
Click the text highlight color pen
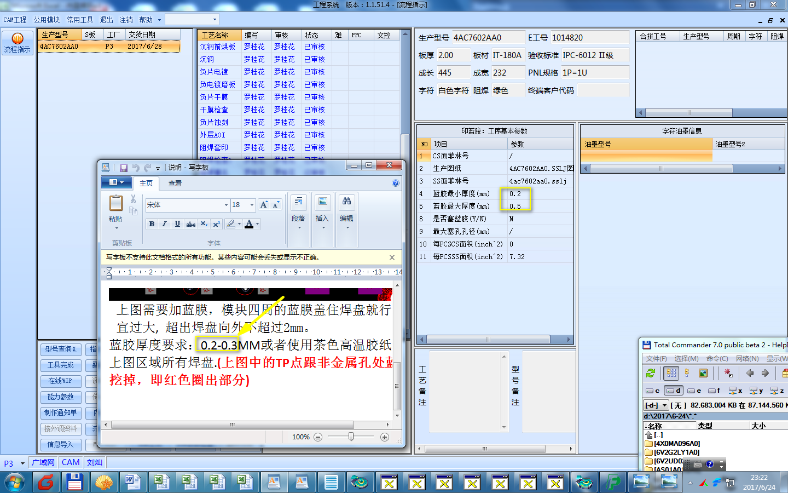click(x=231, y=223)
